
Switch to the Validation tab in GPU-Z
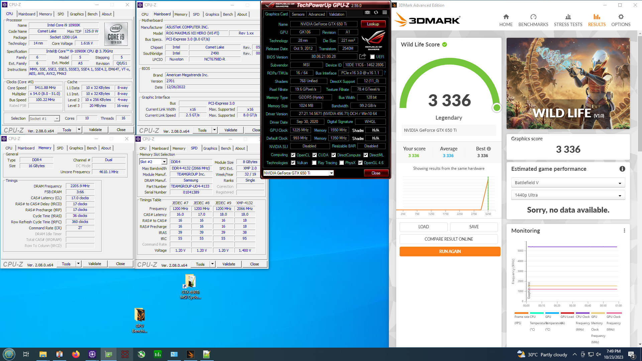point(336,14)
